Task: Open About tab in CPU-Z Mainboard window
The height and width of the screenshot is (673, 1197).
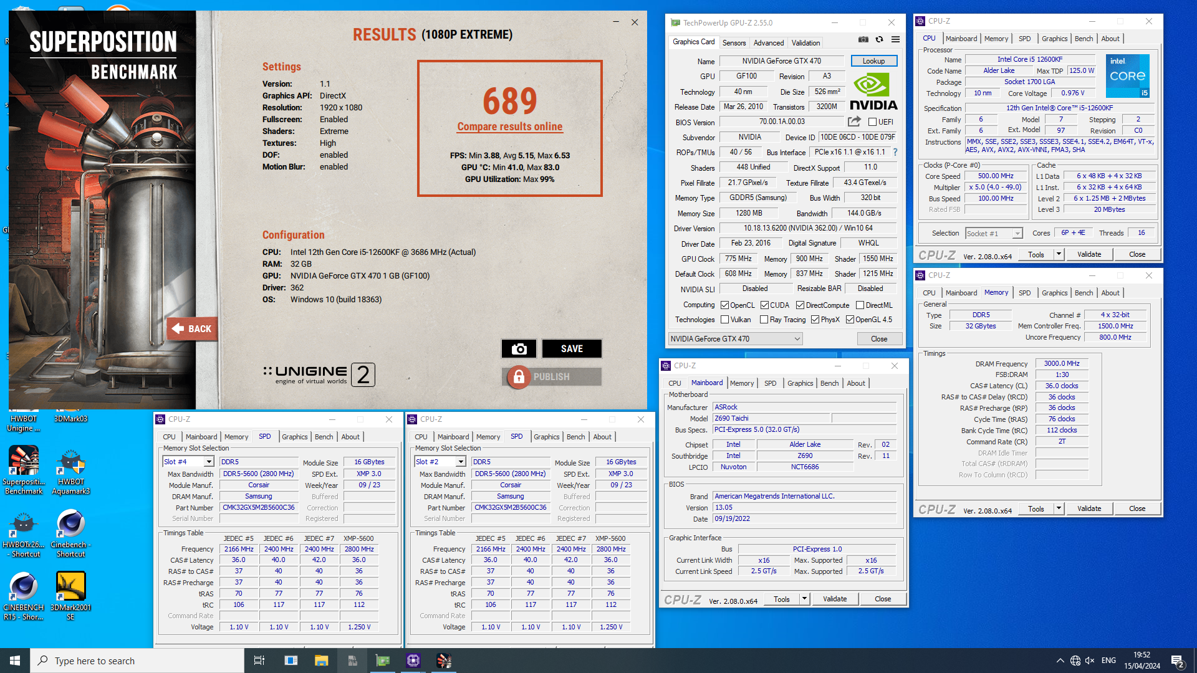Action: click(x=855, y=383)
